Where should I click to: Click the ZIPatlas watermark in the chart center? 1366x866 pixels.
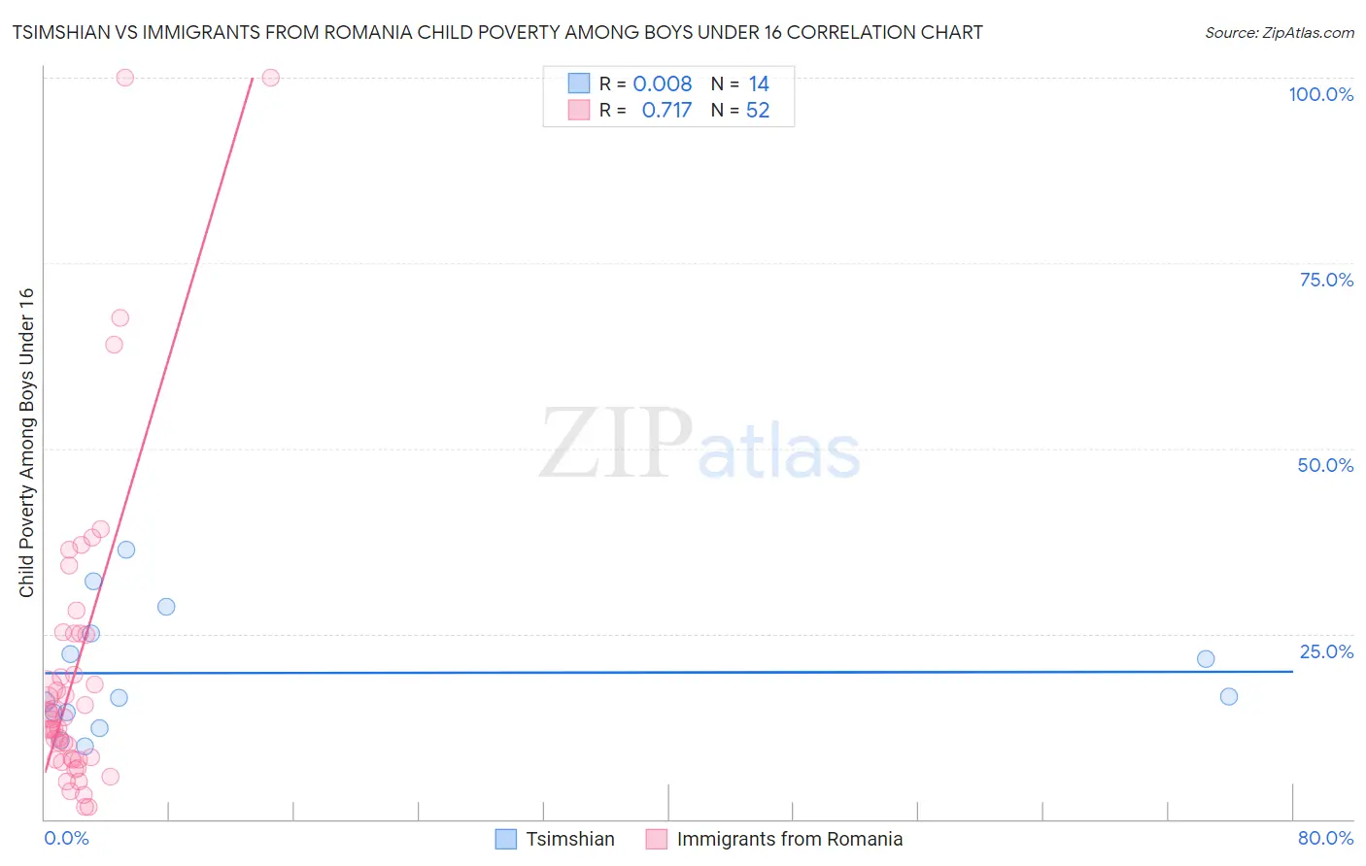click(x=700, y=445)
